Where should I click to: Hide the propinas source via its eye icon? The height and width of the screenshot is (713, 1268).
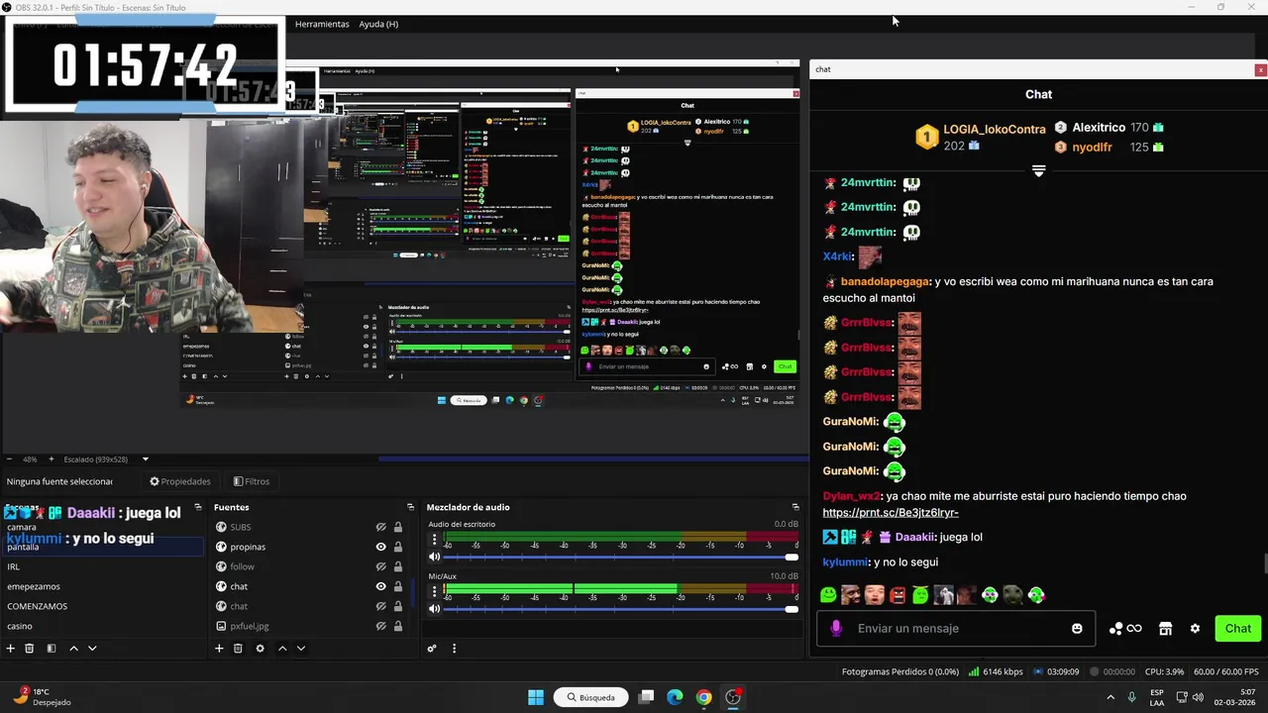[380, 547]
